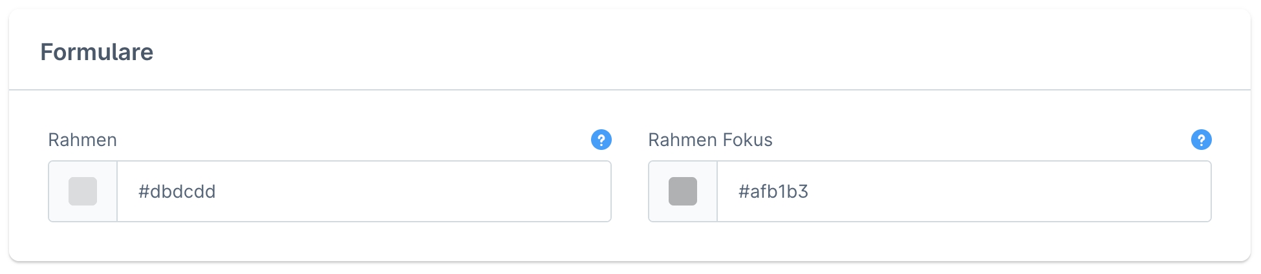The height and width of the screenshot is (274, 1261).
Task: Open the Rahmen color picker swatch
Action: coord(83,191)
